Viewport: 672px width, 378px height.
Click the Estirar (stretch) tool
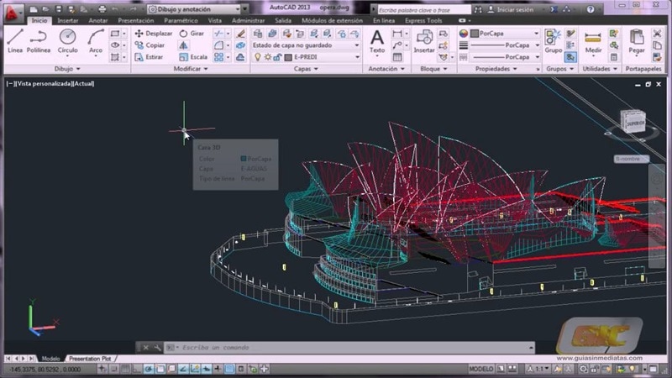coord(150,57)
